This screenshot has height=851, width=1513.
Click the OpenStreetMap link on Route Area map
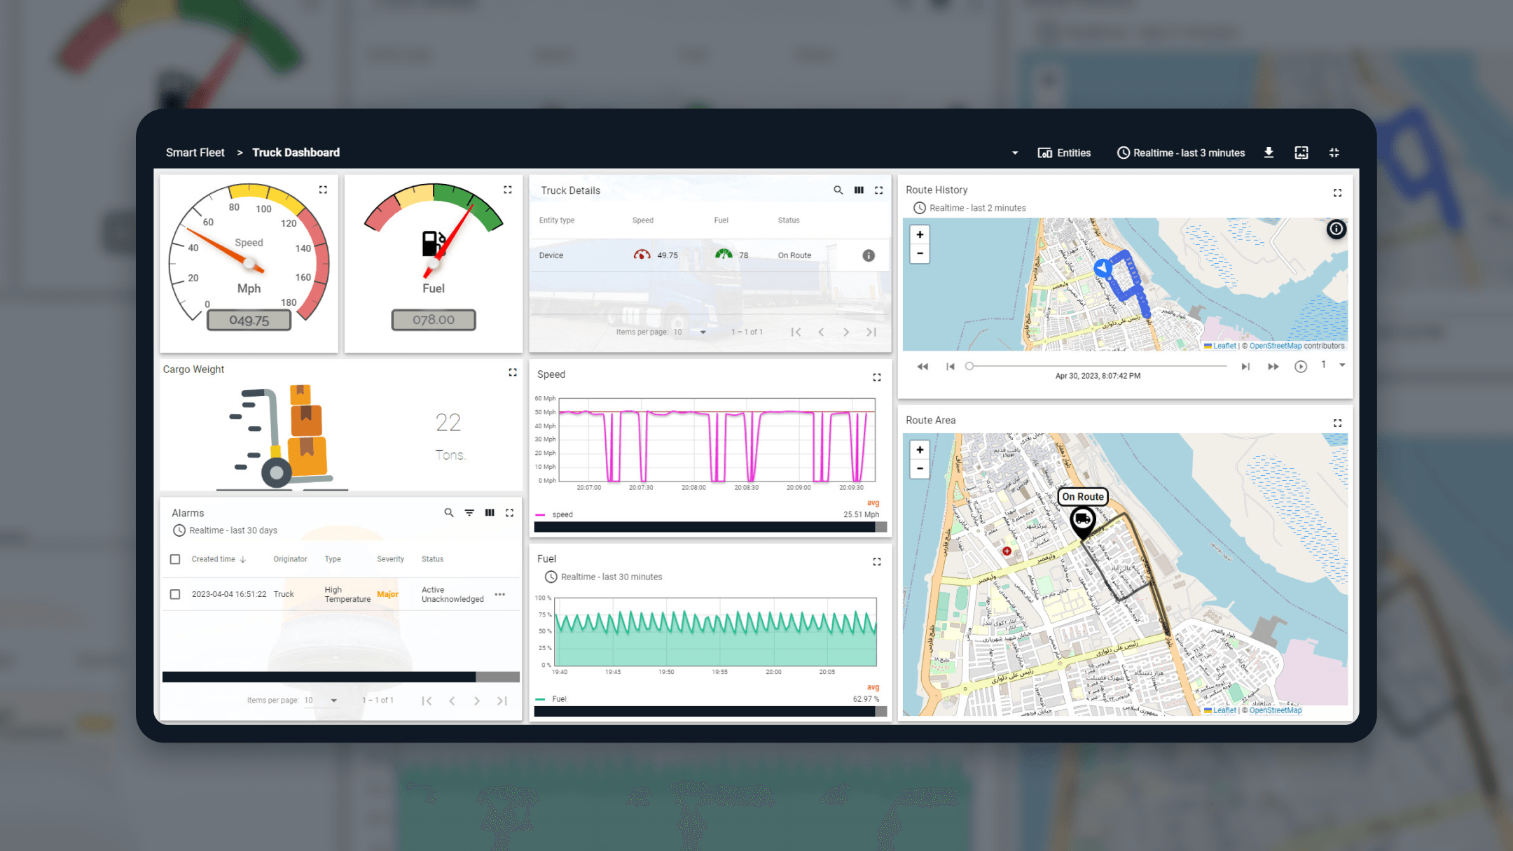pyautogui.click(x=1275, y=710)
